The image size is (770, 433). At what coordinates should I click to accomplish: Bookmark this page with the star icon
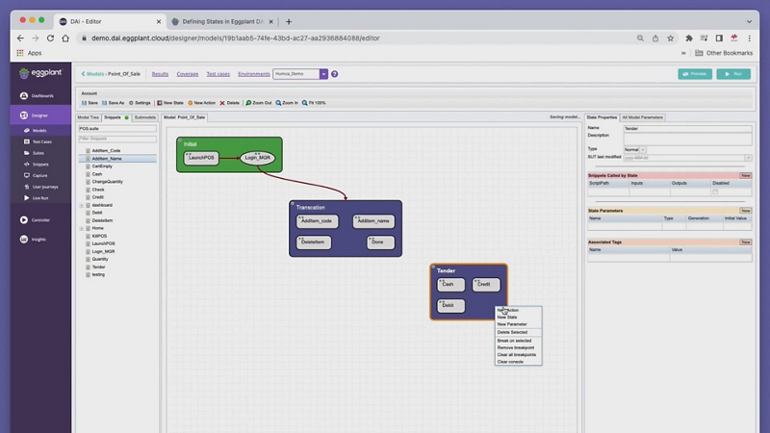(670, 38)
